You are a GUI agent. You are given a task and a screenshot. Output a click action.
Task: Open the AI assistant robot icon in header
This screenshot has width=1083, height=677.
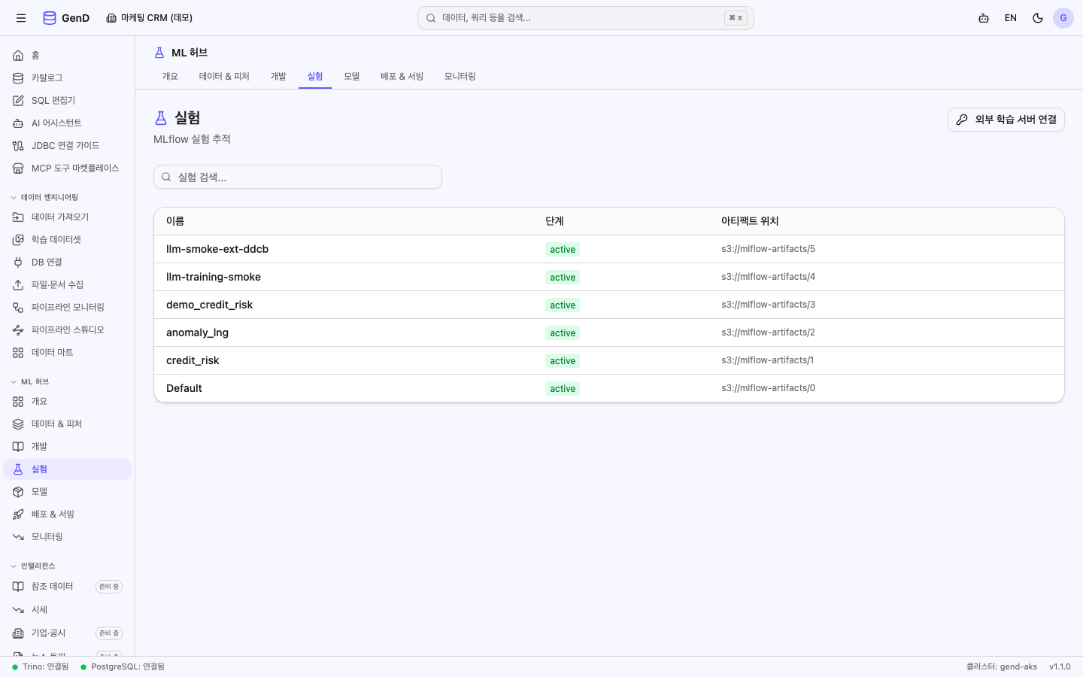coord(984,18)
